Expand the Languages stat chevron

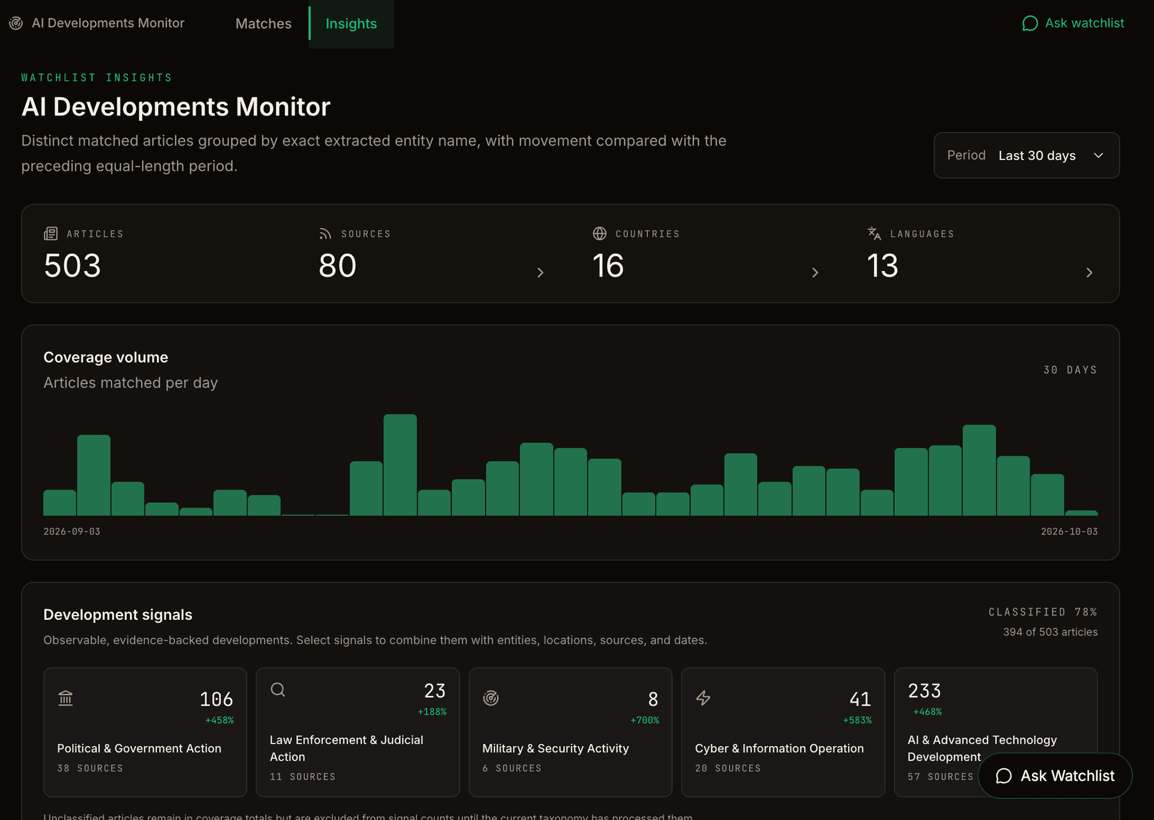(1089, 272)
